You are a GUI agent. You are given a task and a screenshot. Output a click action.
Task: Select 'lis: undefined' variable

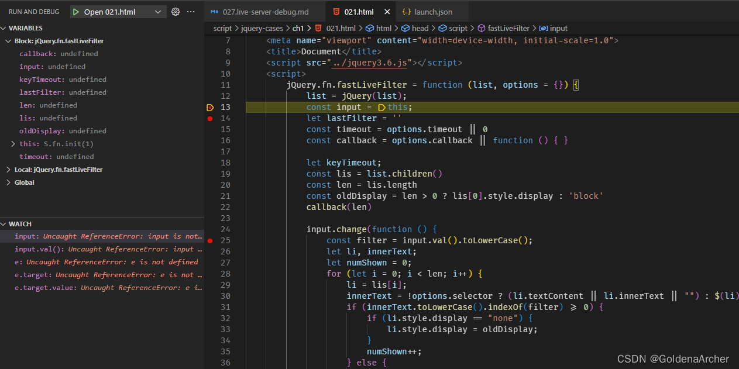tap(102, 118)
